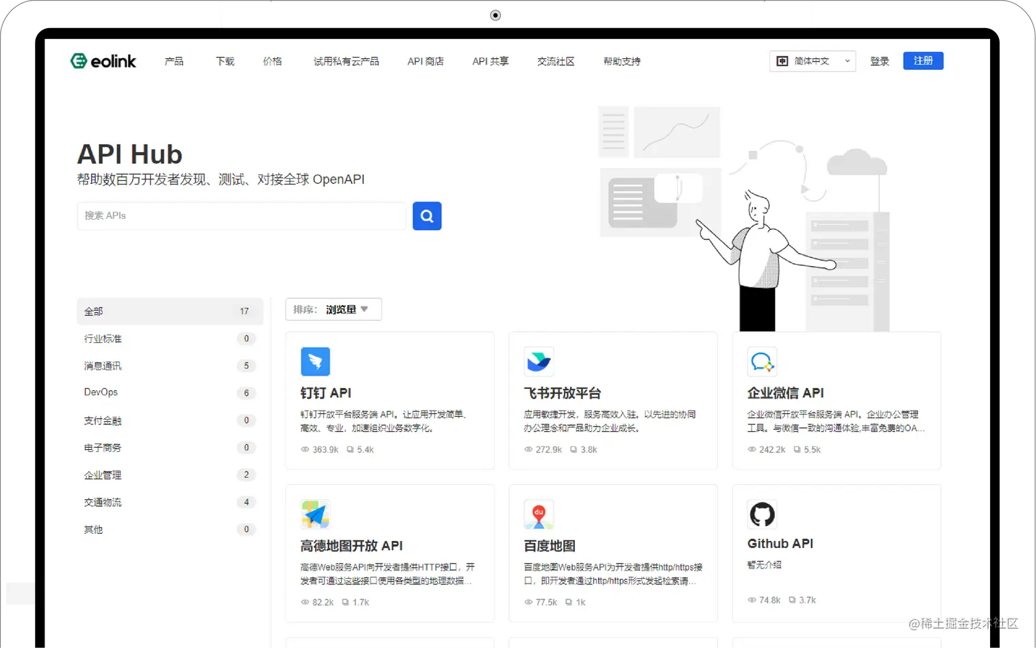
Task: Click the 登录 link
Action: tap(879, 60)
